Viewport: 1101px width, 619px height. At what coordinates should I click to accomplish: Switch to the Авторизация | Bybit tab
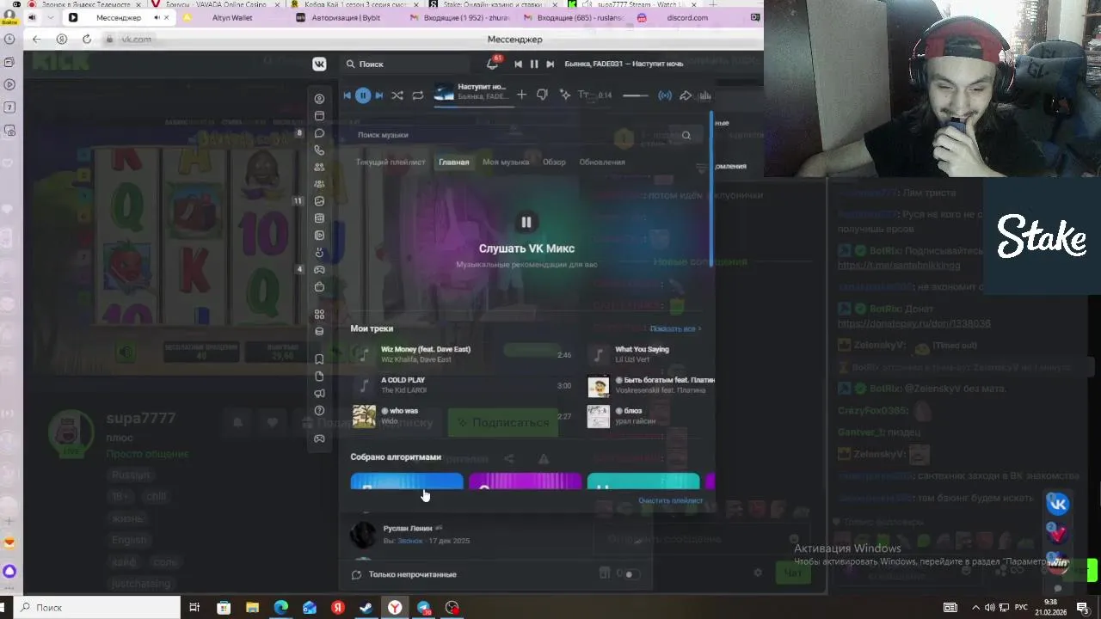[x=344, y=17]
